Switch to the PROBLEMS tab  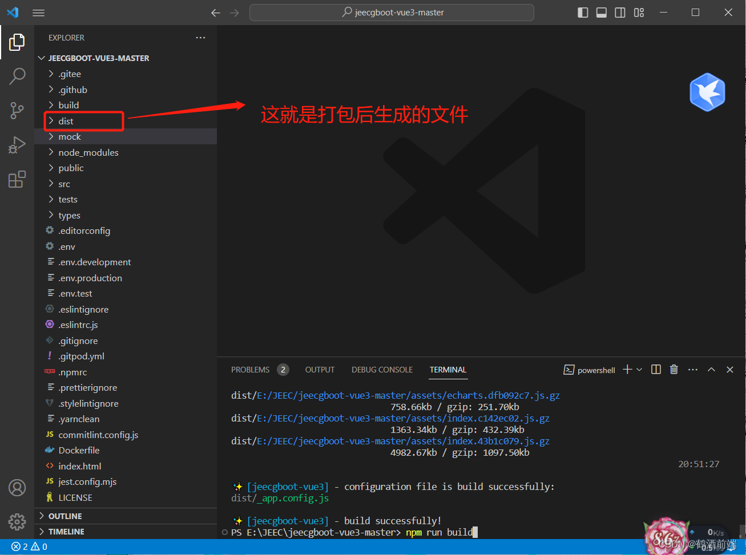[250, 370]
